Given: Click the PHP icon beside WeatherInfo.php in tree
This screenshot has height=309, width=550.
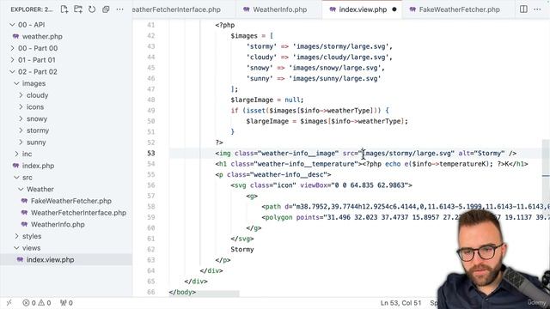Looking at the screenshot, I should click(x=24, y=225).
